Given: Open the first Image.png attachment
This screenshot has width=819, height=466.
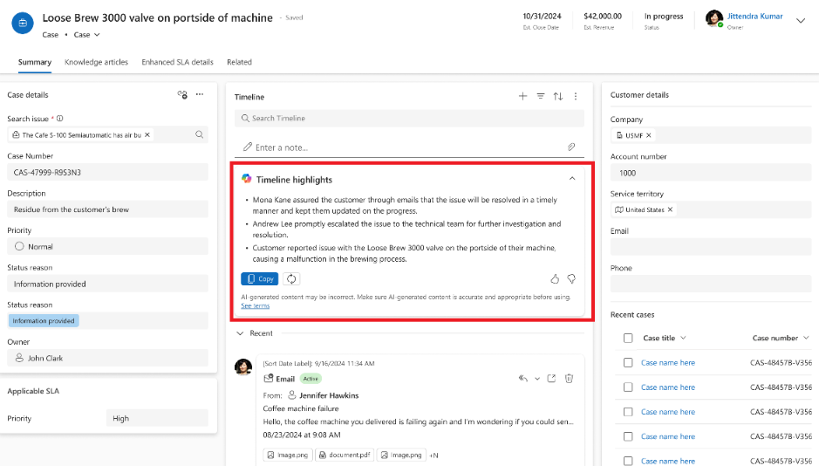Looking at the screenshot, I should 288,455.
